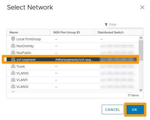Select the NsxOverlay network name

pos(25,46)
